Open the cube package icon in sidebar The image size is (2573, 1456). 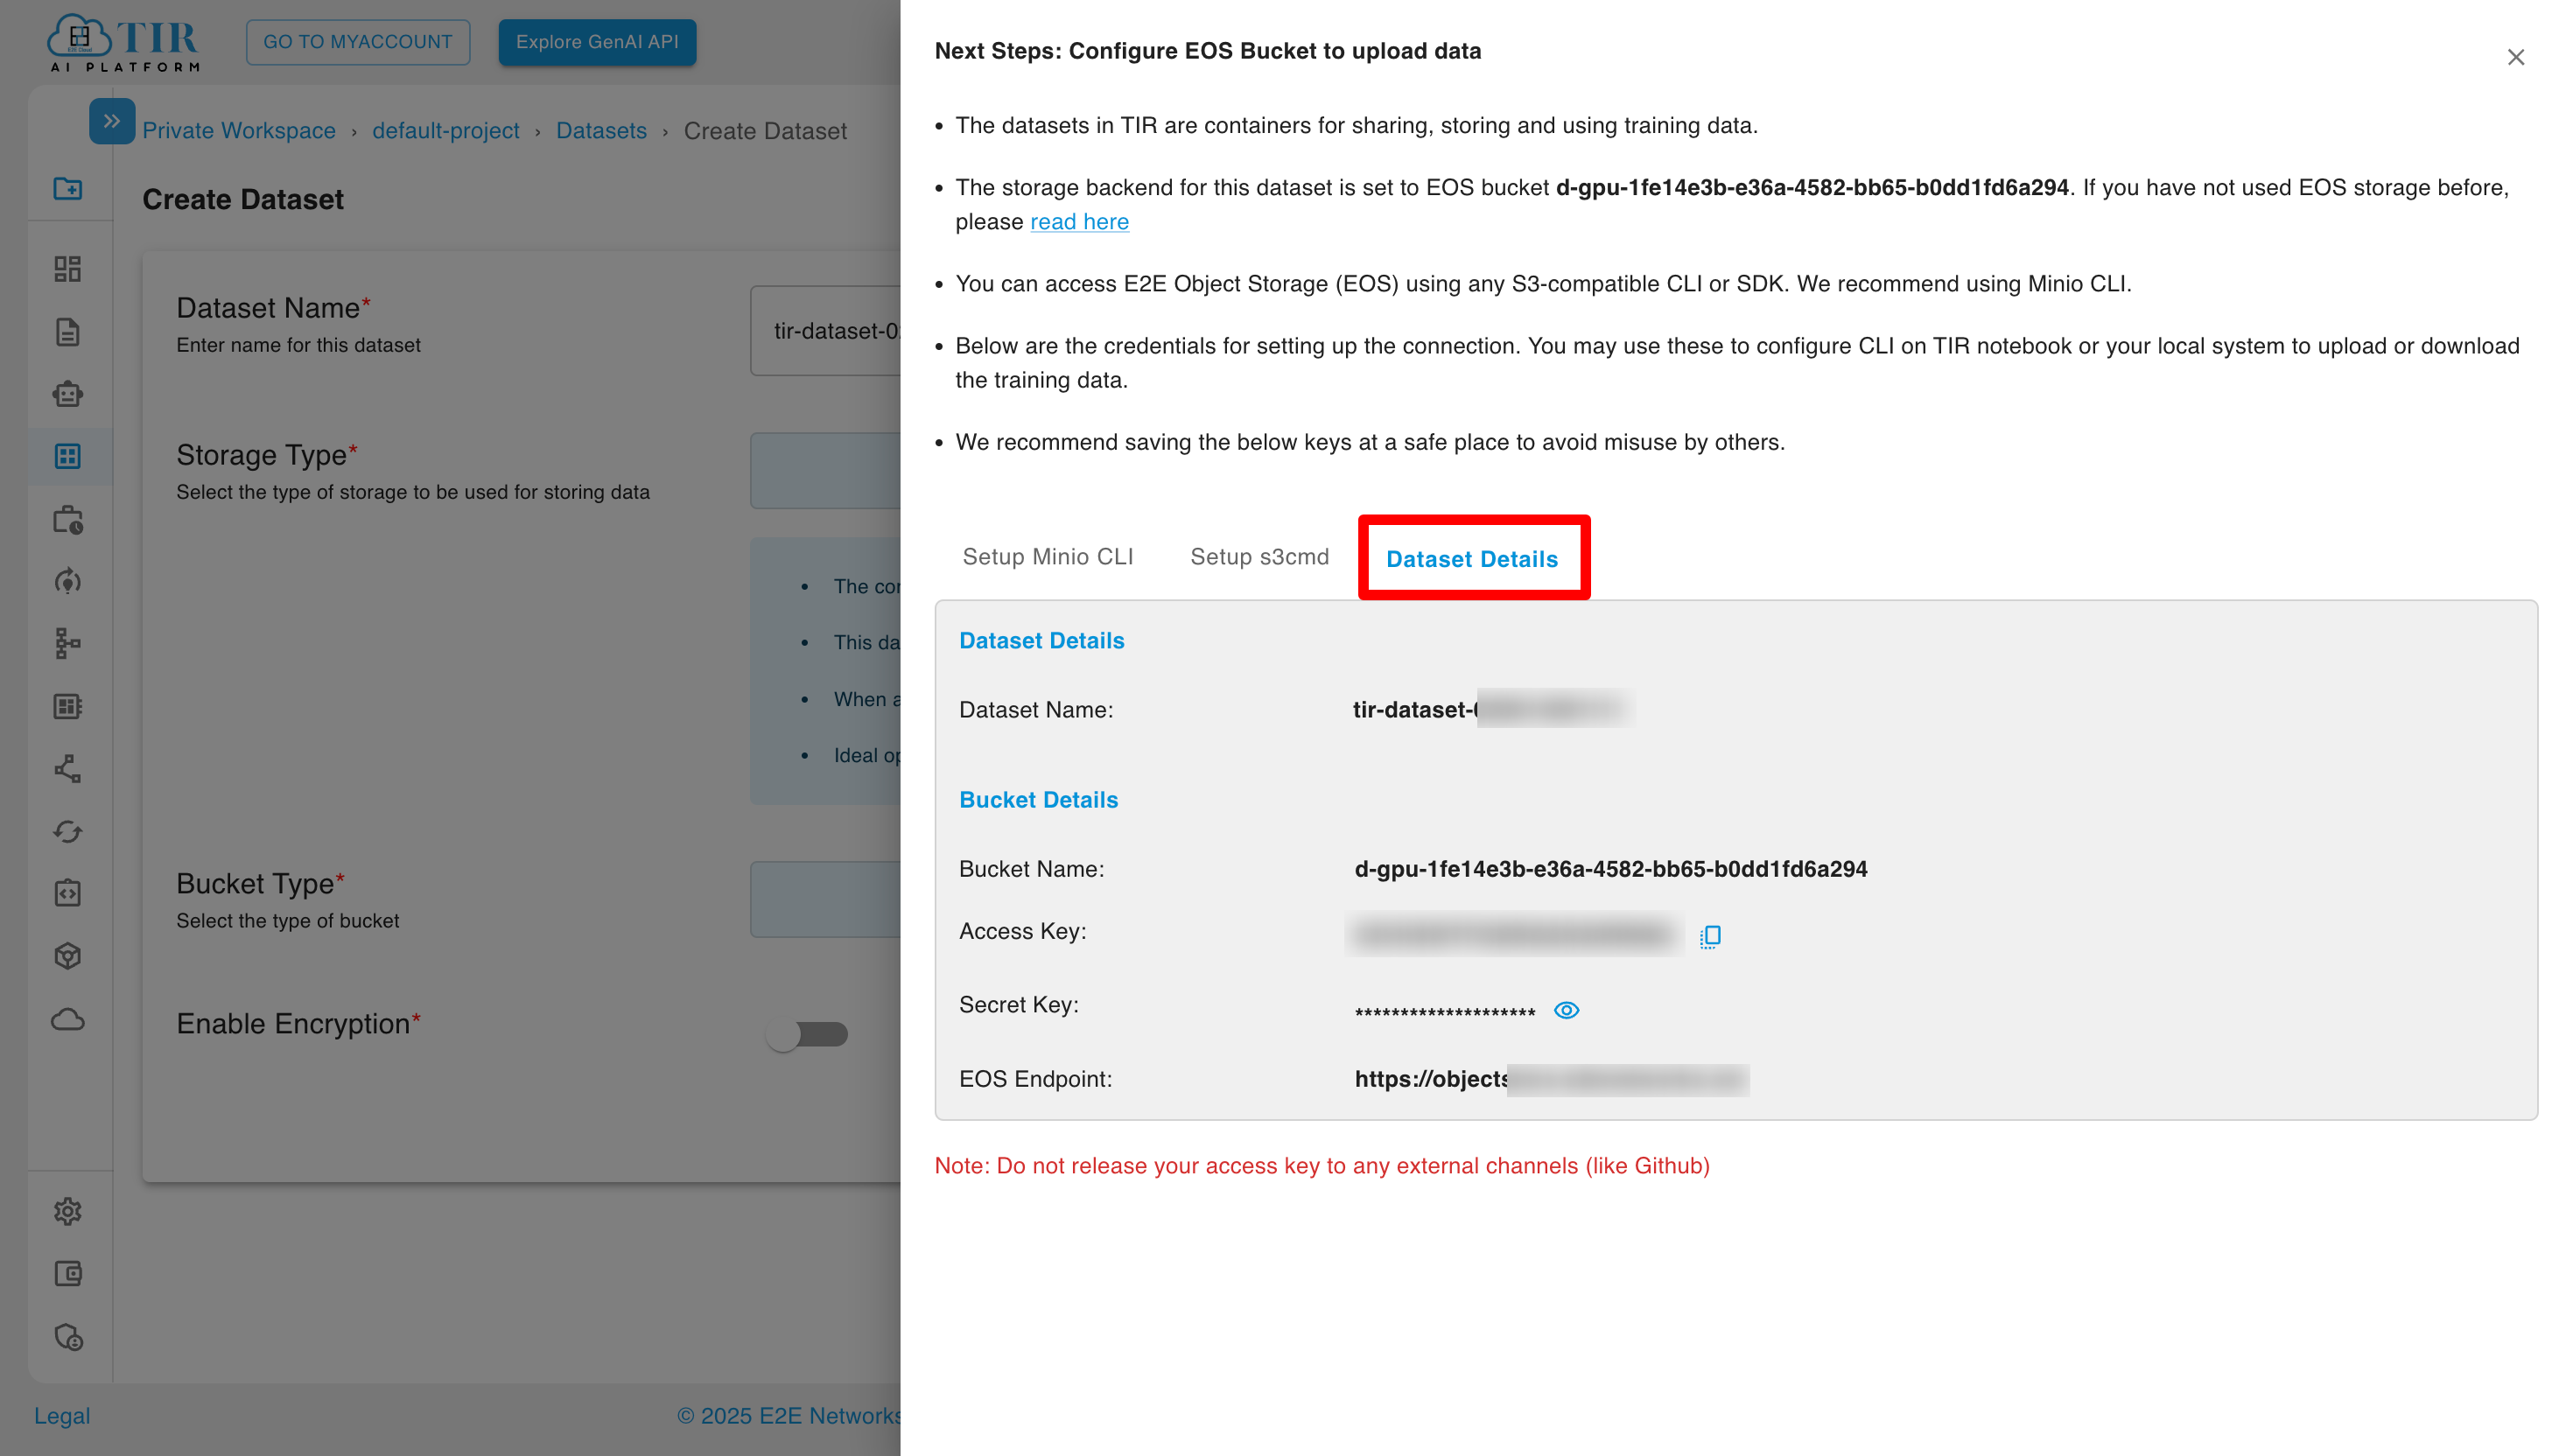(x=68, y=956)
